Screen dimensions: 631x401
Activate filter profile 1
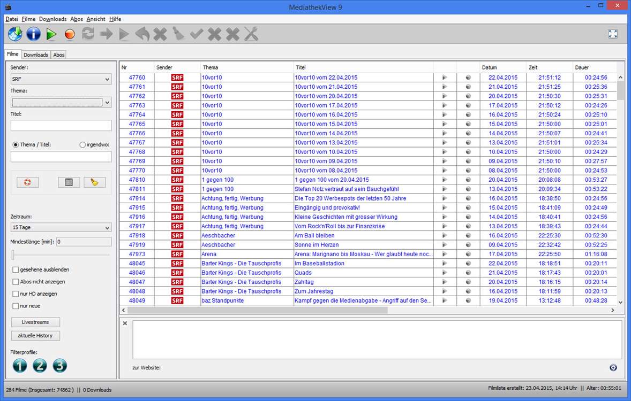click(20, 366)
